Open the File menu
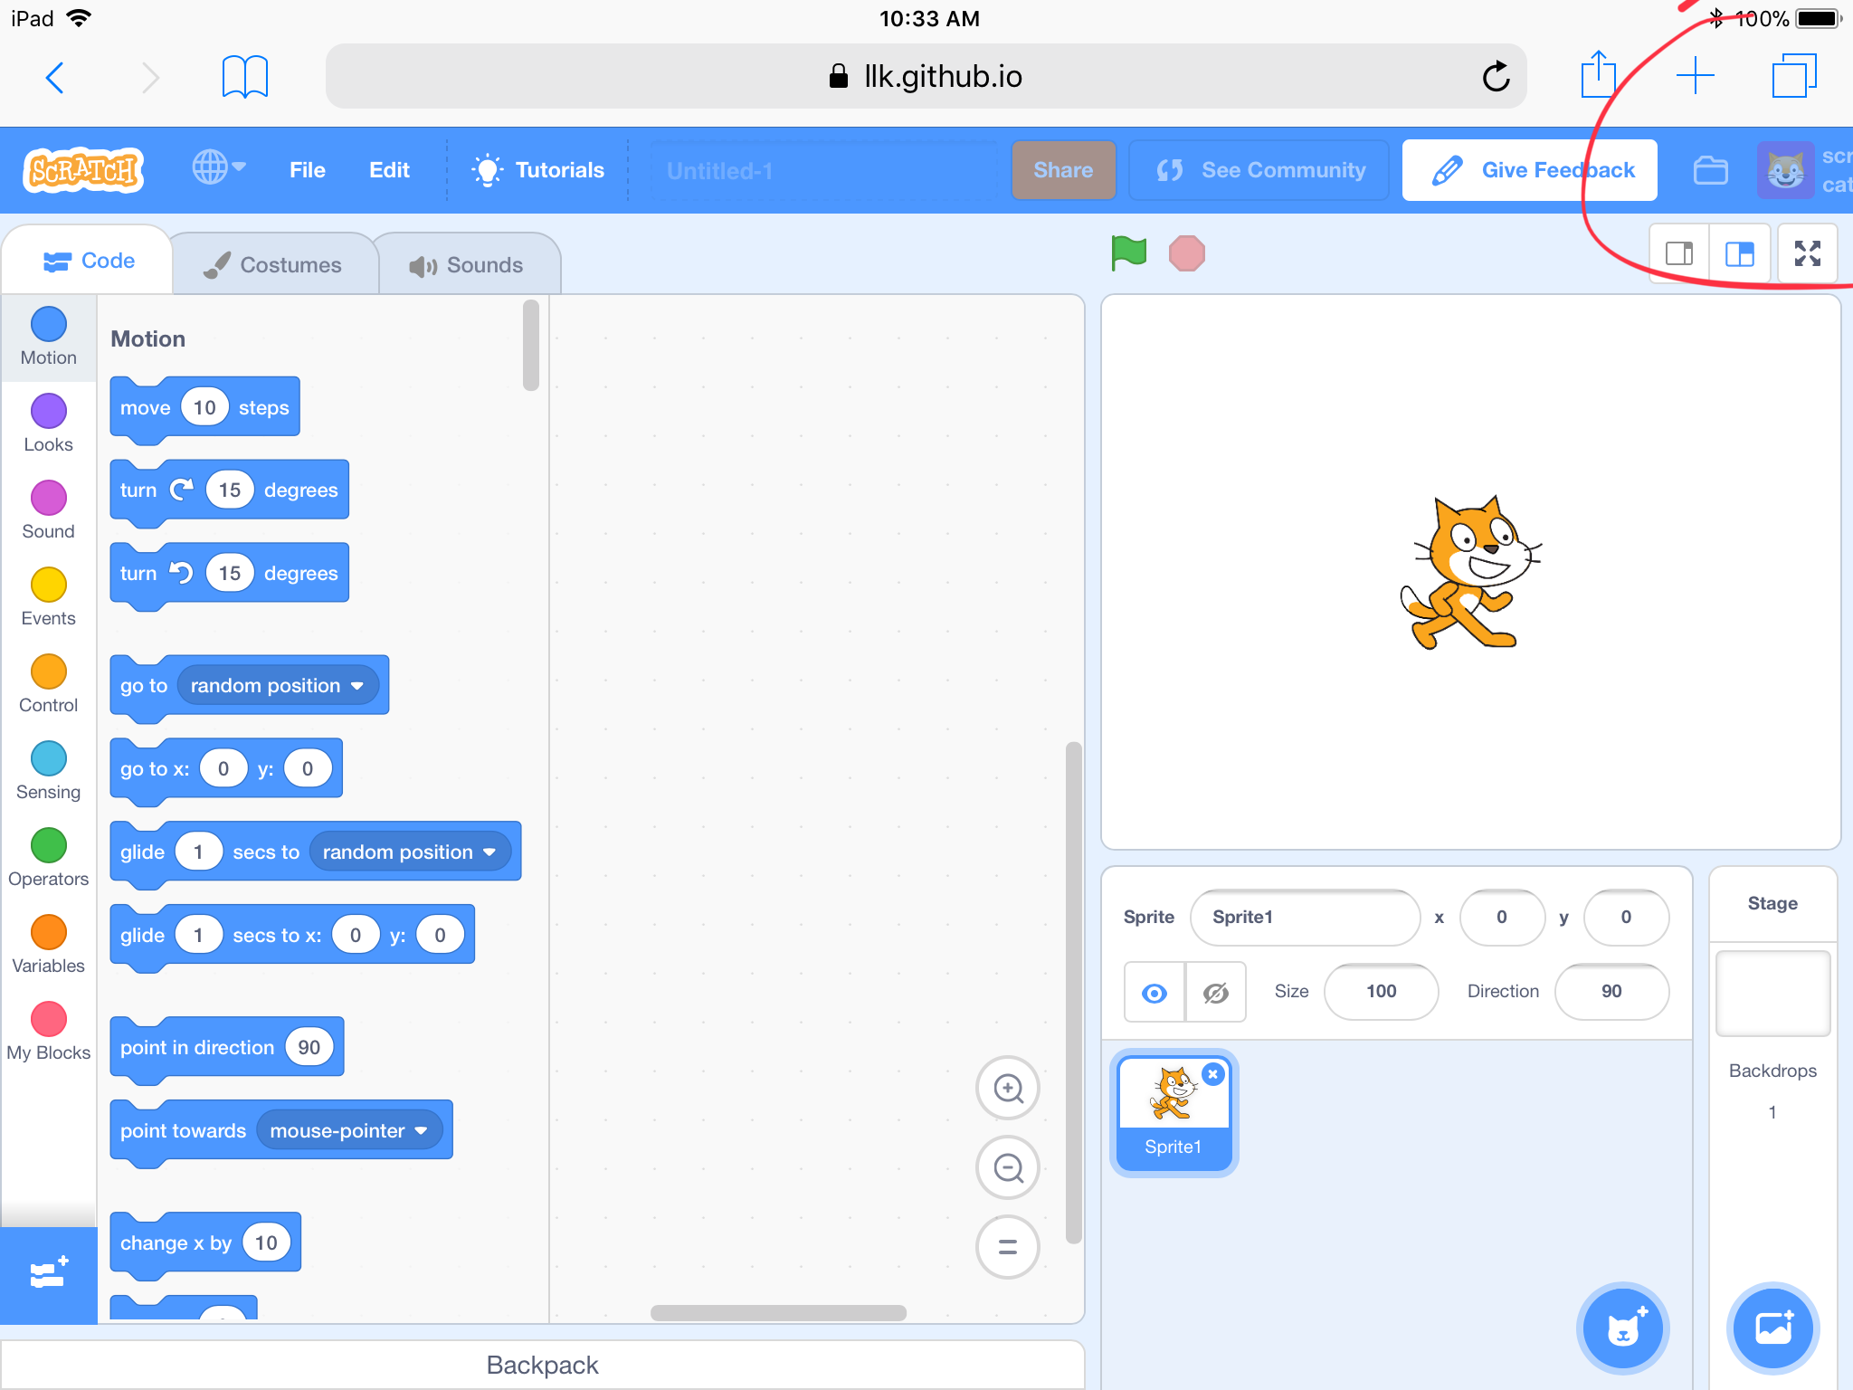This screenshot has height=1390, width=1853. point(307,169)
